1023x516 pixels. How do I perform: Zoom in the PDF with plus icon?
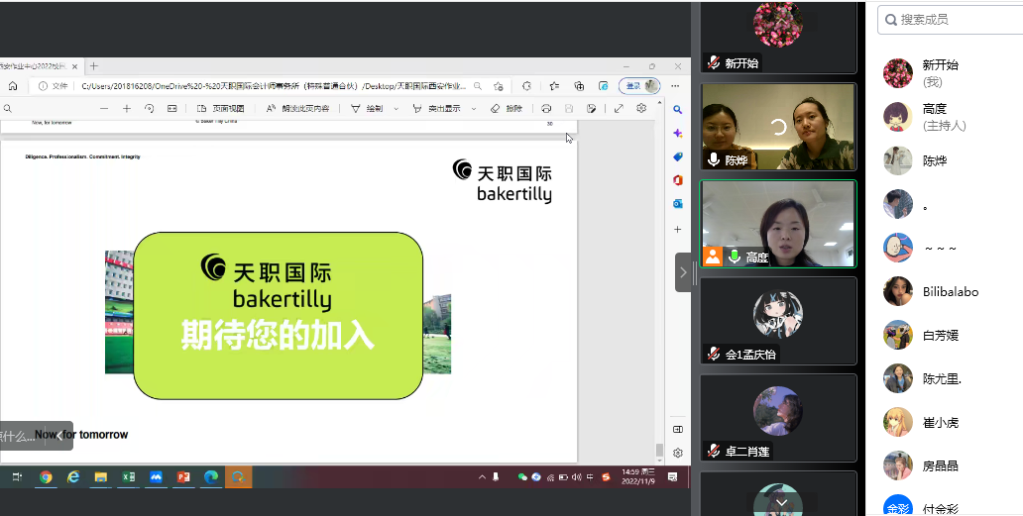127,109
